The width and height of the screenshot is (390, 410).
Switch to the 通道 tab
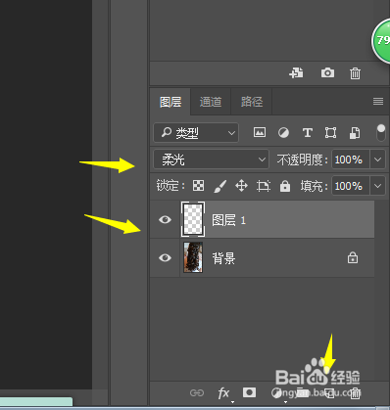click(211, 102)
